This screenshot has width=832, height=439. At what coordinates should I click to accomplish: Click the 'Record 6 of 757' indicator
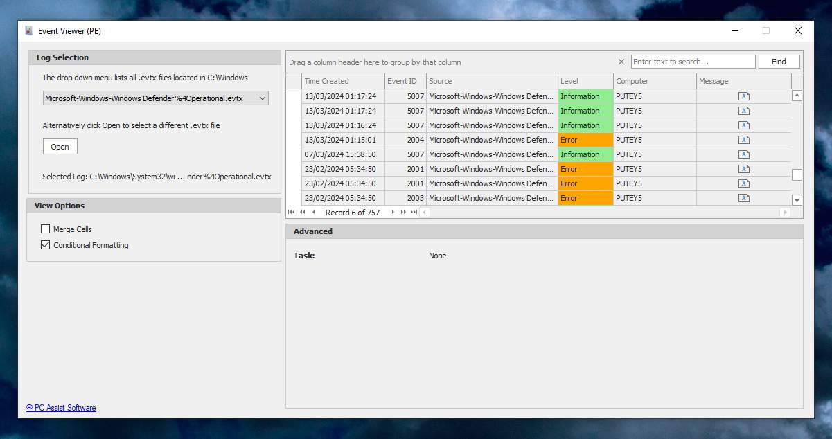pyautogui.click(x=353, y=213)
